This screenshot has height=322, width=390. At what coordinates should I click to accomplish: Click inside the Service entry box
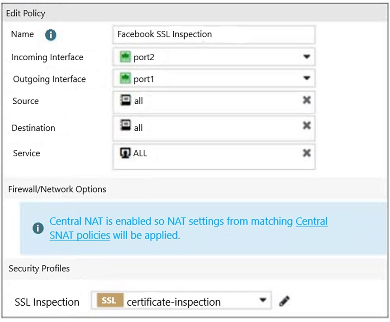[x=214, y=156]
